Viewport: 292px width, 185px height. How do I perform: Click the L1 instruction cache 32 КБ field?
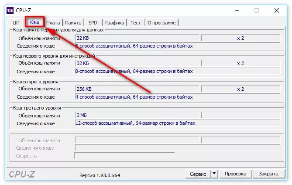[x=137, y=63]
